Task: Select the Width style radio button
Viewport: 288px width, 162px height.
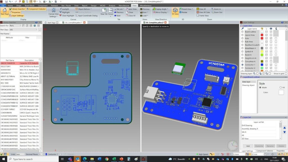Action: coord(260,87)
